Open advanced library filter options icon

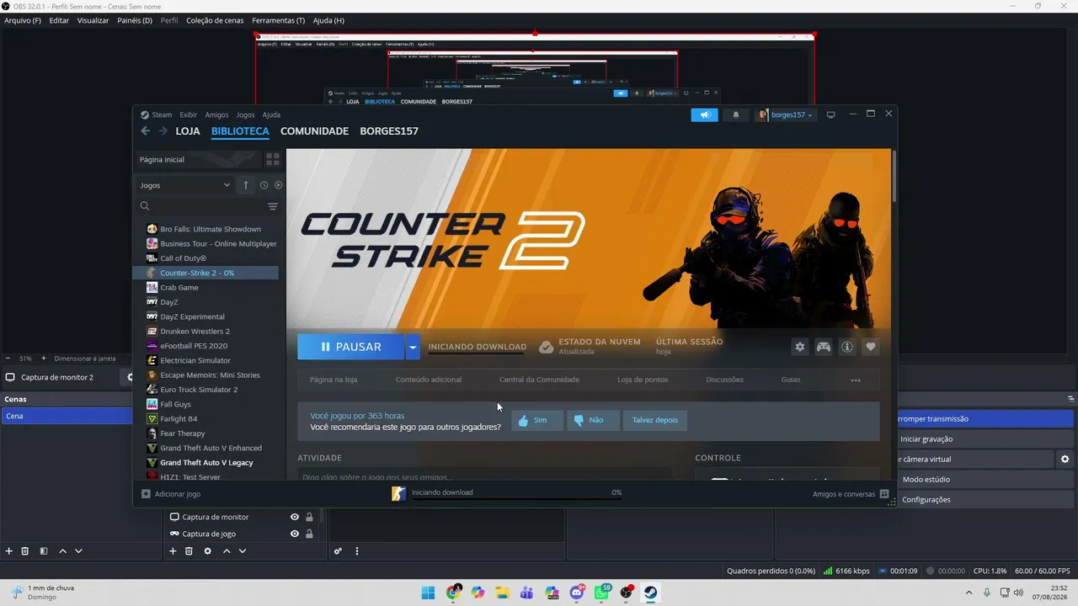coord(273,206)
